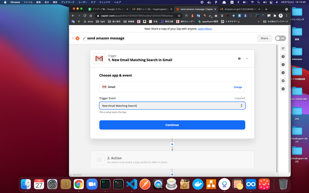Open the ファイル menu in the menu bar
Screen dimensions: 309x193
click(x=28, y=2)
